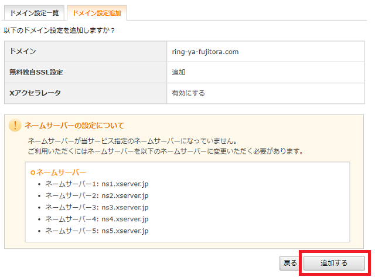Select domain text ring-ya-fujitora.com
Image resolution: width=375 pixels, height=277 pixels.
(205, 52)
